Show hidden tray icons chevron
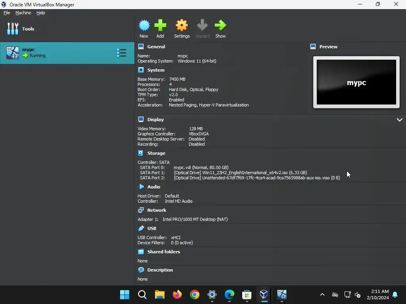406x304 pixels. pos(322,294)
